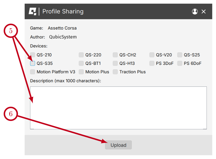This screenshot has height=159, width=216.
Task: Mark the QS-S35 device checkbox
Action: [x=33, y=63]
